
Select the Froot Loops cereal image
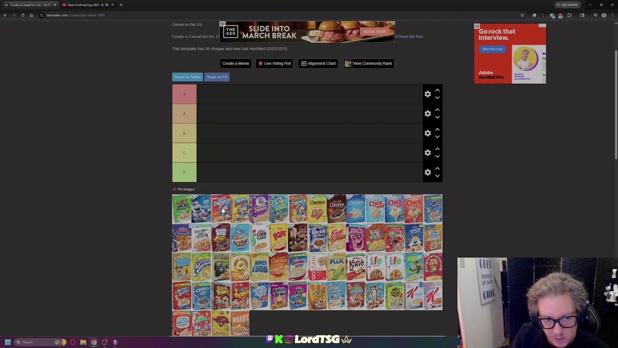click(394, 238)
